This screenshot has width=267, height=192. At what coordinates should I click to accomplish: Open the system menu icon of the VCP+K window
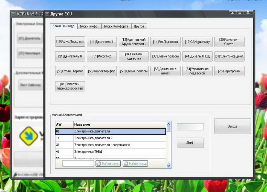point(13,14)
